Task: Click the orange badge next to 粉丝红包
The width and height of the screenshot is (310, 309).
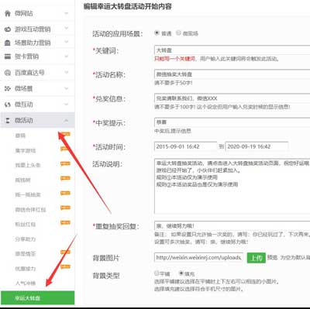Action: 65,222
